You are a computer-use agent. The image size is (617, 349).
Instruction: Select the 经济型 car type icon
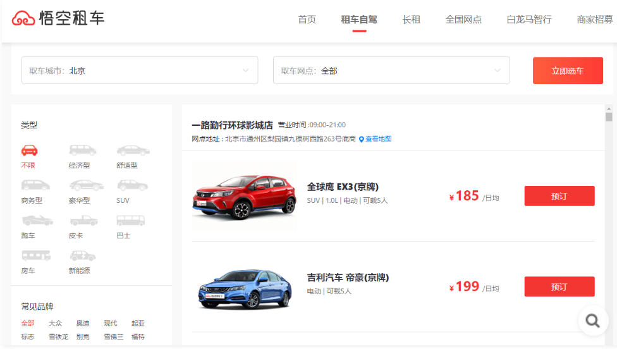[82, 150]
